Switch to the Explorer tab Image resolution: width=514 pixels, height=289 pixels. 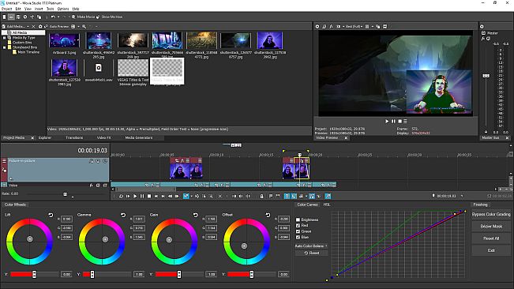(x=45, y=137)
